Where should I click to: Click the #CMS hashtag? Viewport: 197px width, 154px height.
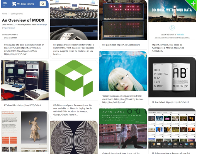(x=7, y=51)
